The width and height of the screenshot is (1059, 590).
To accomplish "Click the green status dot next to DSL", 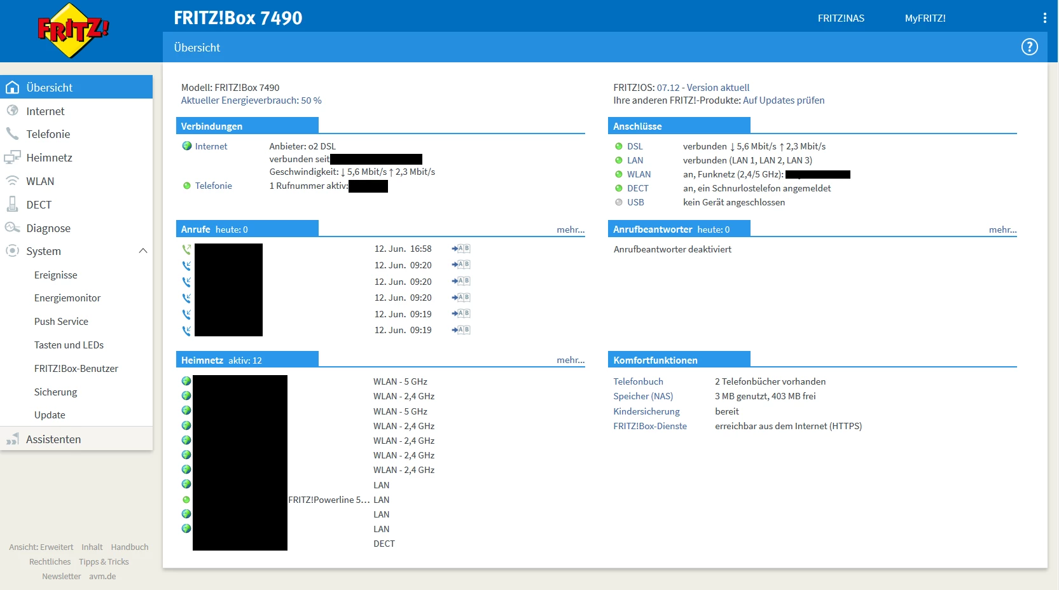I will [x=619, y=146].
